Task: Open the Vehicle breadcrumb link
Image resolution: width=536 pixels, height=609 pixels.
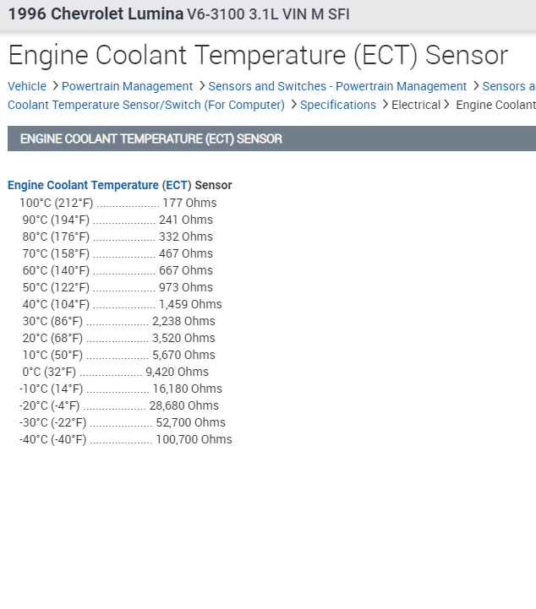Action: 27,86
